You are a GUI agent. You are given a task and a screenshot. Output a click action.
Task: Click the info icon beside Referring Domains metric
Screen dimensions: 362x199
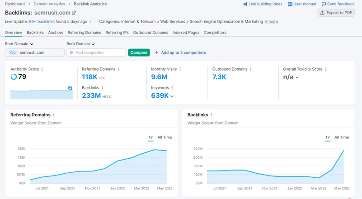point(119,69)
